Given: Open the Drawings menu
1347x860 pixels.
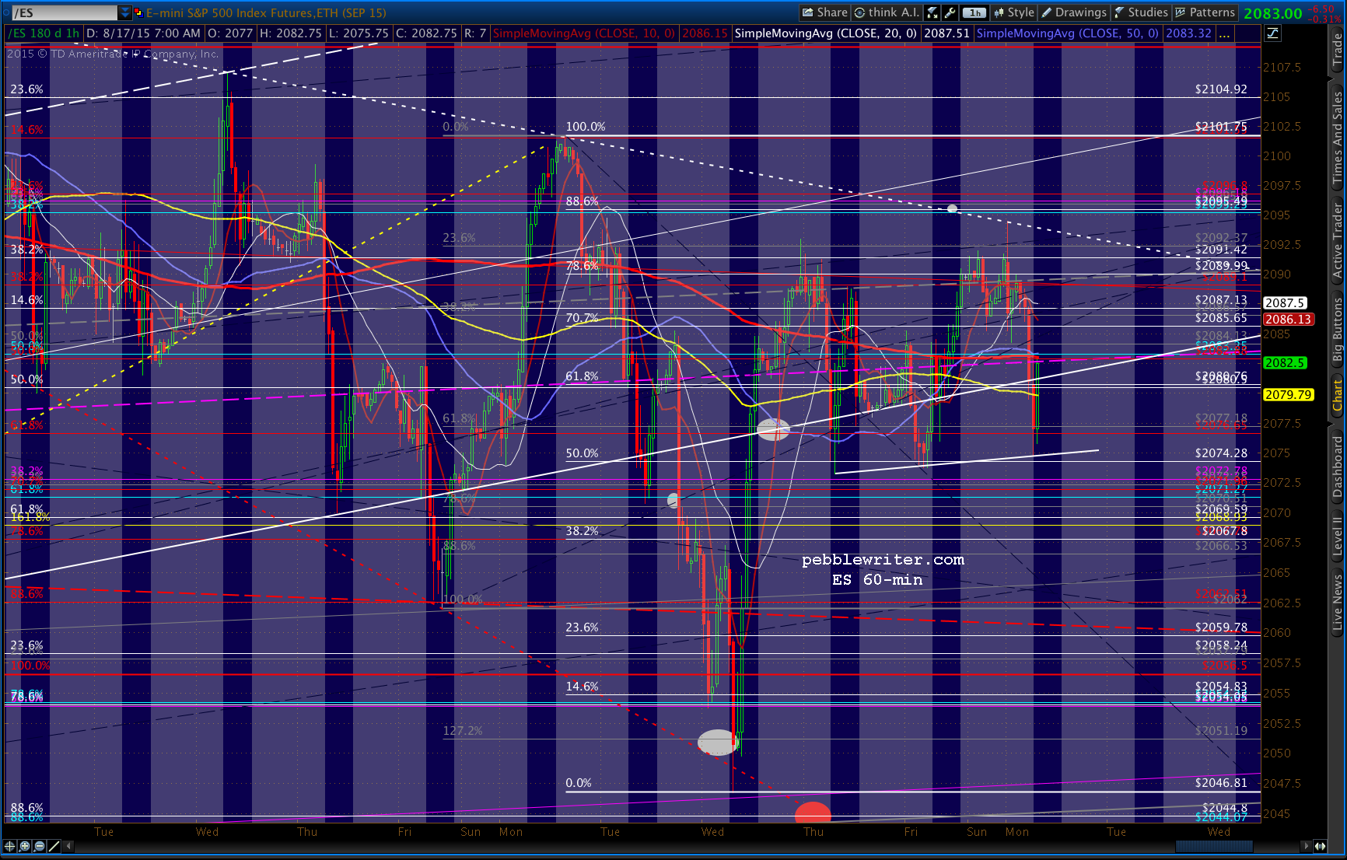Looking at the screenshot, I should pyautogui.click(x=1074, y=12).
